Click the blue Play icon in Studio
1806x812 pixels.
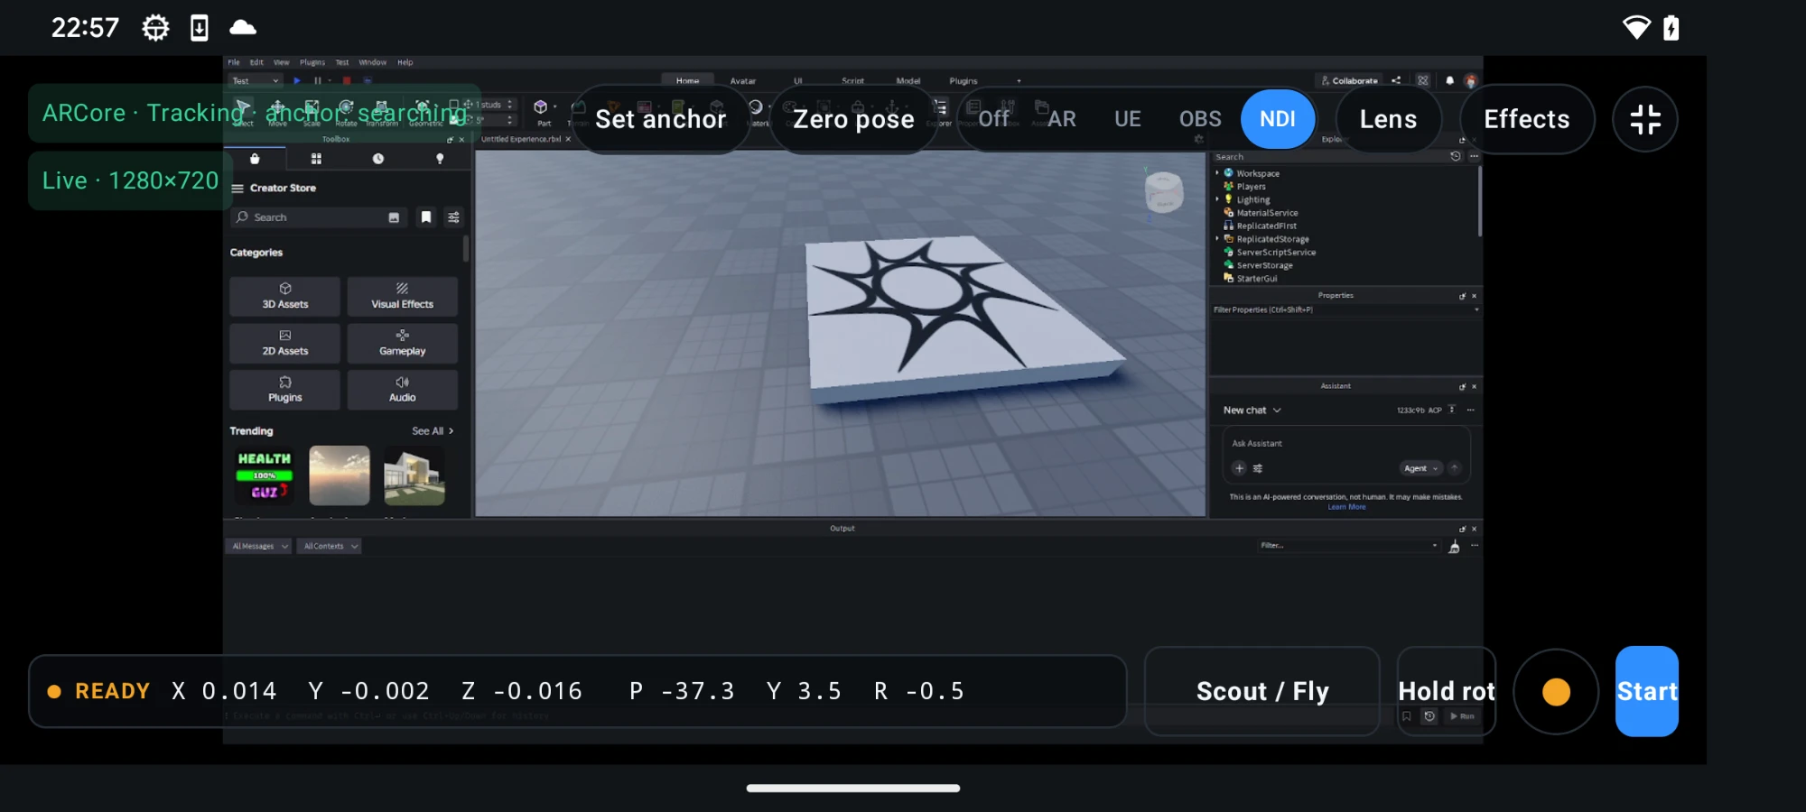tap(297, 81)
